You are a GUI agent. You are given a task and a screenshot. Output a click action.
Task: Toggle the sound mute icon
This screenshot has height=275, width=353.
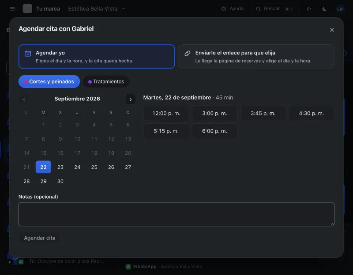[309, 9]
